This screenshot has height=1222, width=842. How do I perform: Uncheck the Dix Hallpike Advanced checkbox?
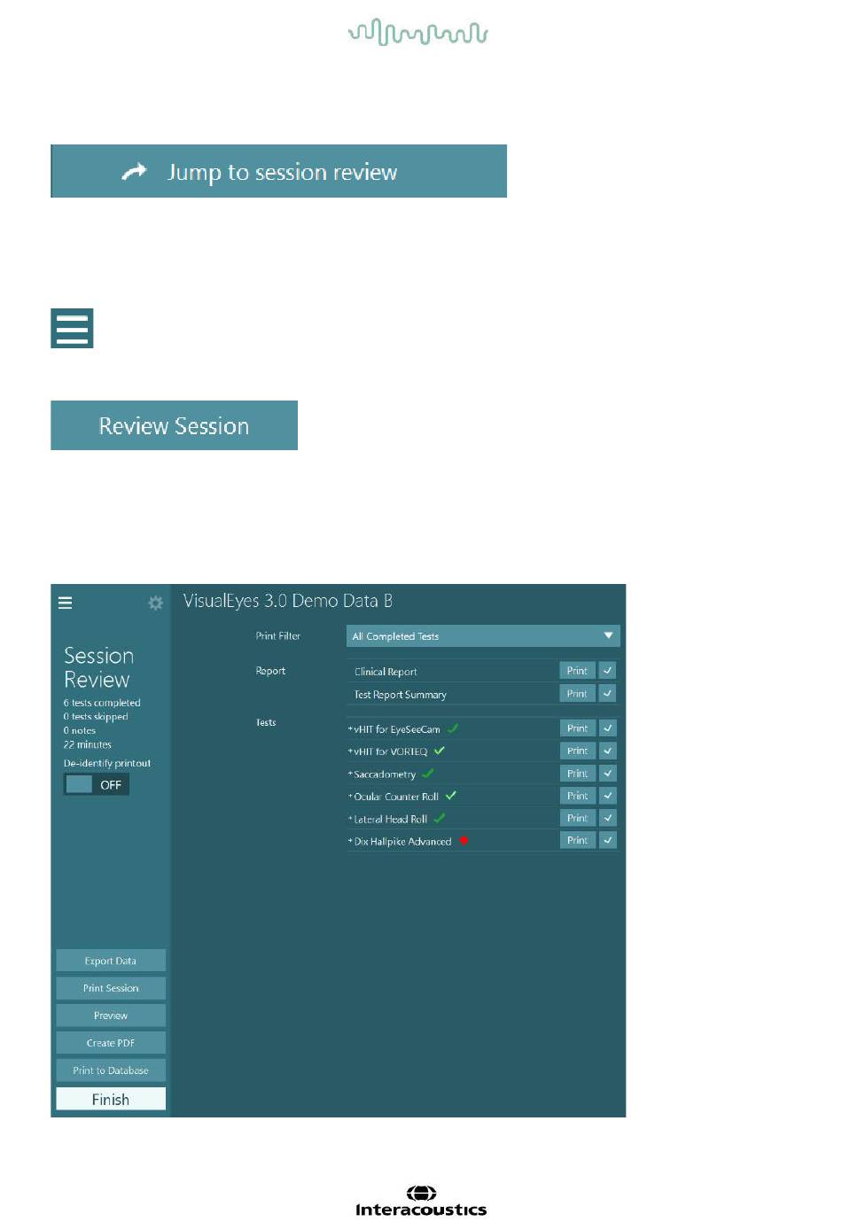click(x=607, y=840)
